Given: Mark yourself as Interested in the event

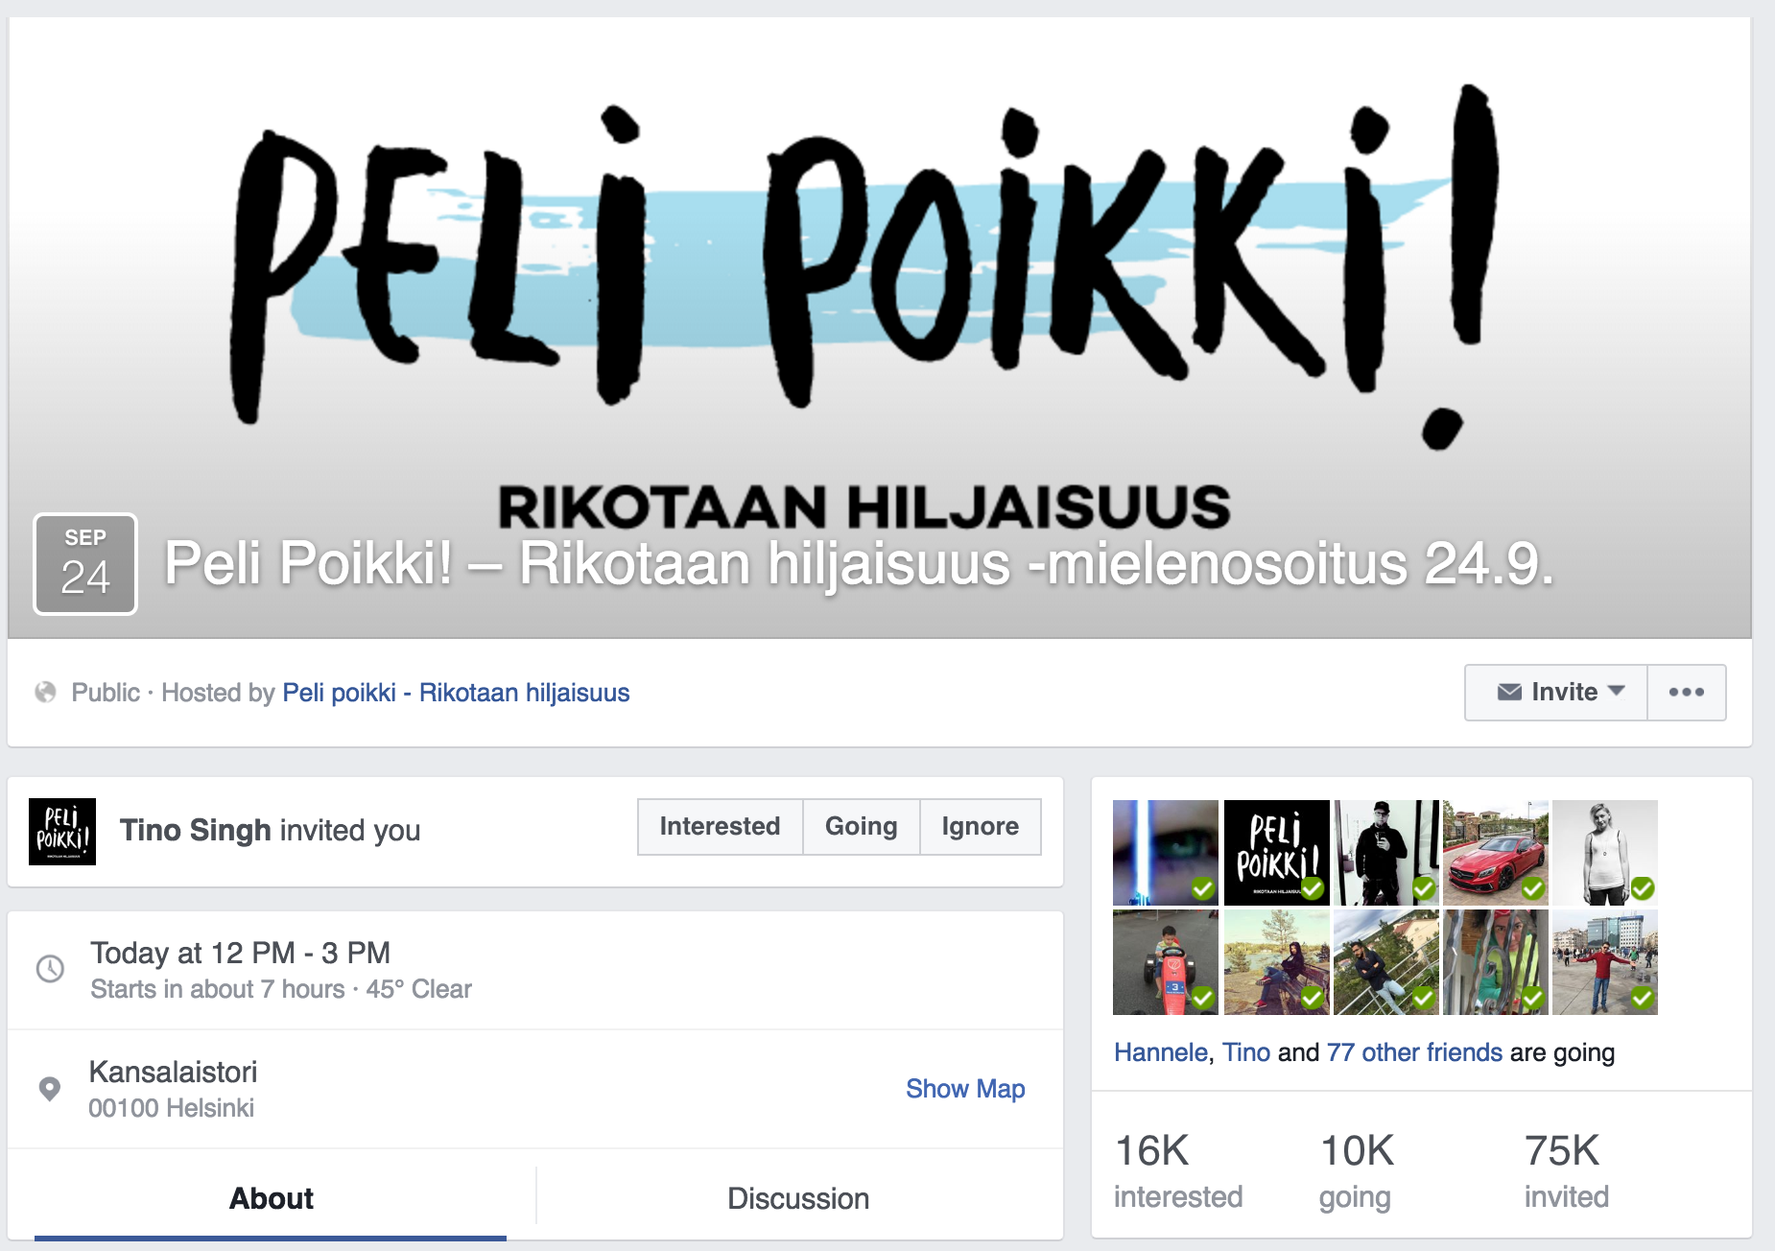Looking at the screenshot, I should [x=720, y=826].
